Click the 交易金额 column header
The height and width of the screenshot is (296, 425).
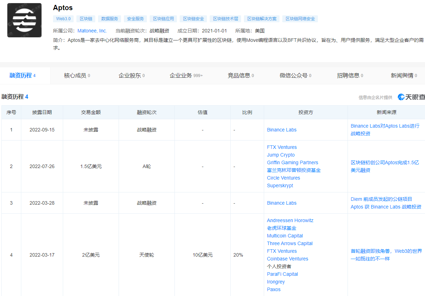coord(91,112)
